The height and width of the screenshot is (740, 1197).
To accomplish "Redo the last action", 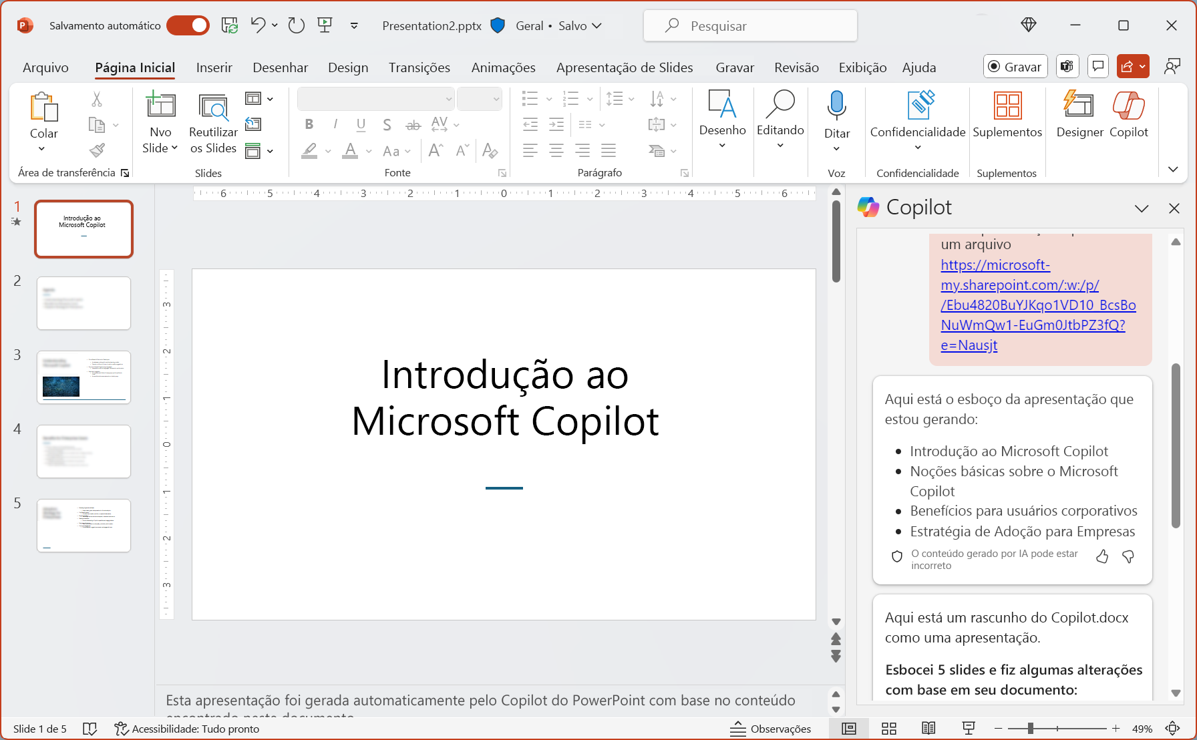I will (296, 25).
